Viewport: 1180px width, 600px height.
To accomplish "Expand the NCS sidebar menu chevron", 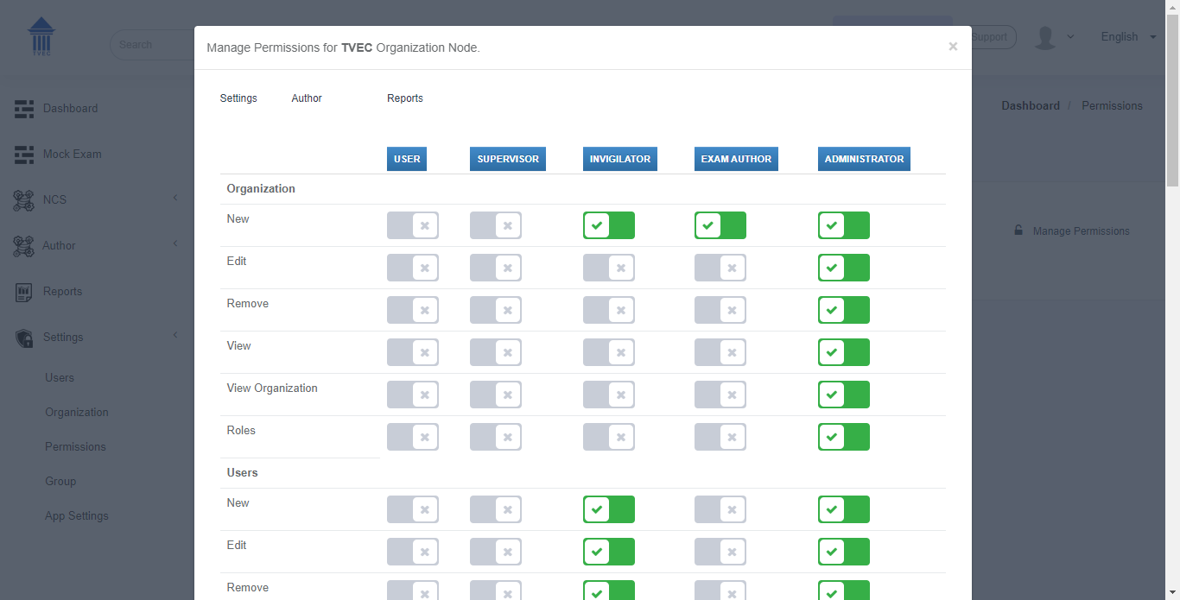I will [x=175, y=199].
